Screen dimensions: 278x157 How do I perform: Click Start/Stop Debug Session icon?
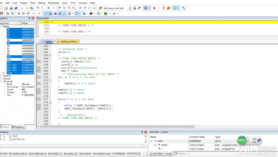(x=145, y=8)
